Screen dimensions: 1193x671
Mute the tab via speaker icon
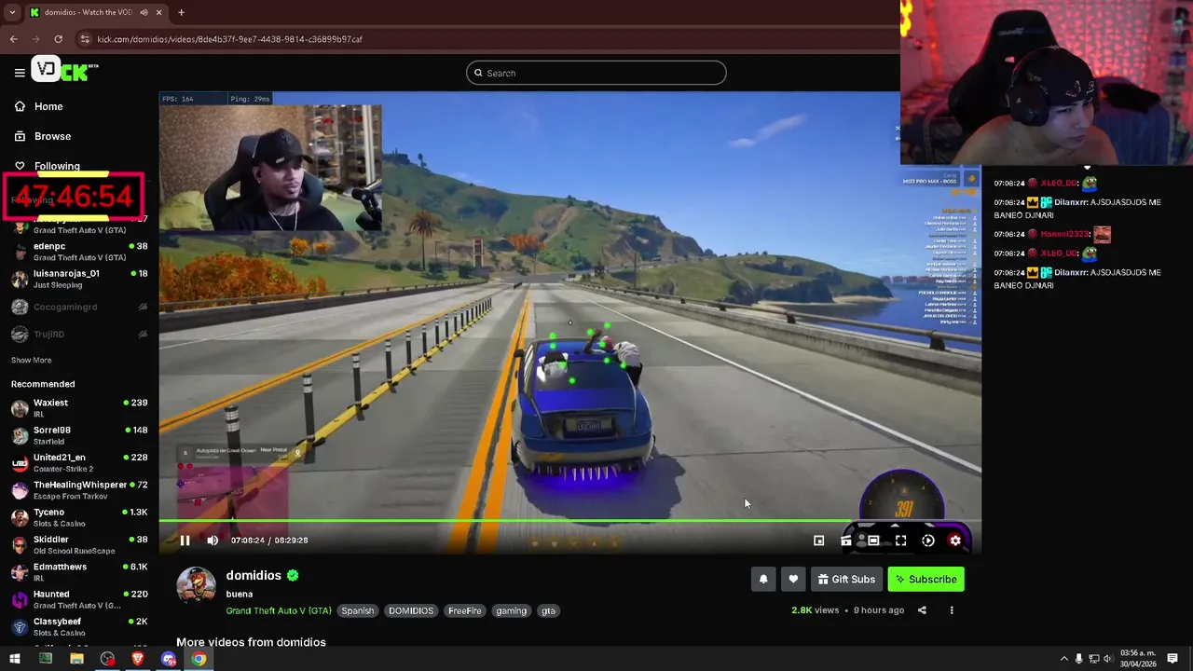pos(144,12)
